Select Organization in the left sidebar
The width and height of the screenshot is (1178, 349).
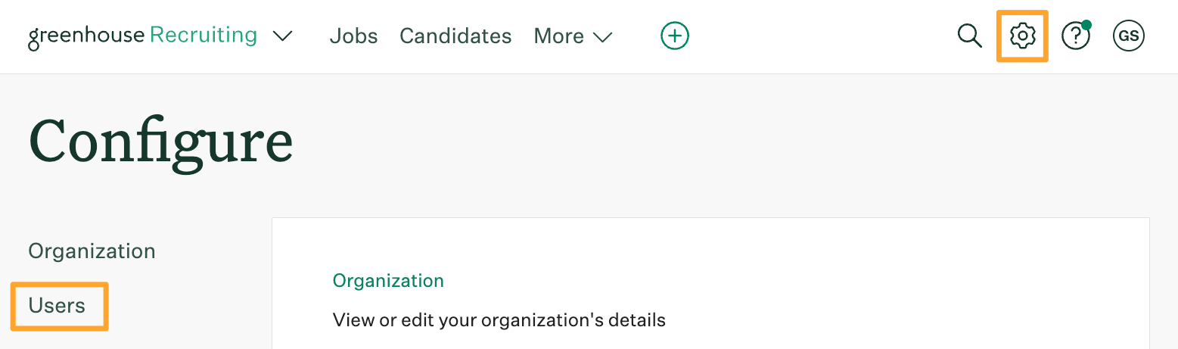click(x=92, y=251)
